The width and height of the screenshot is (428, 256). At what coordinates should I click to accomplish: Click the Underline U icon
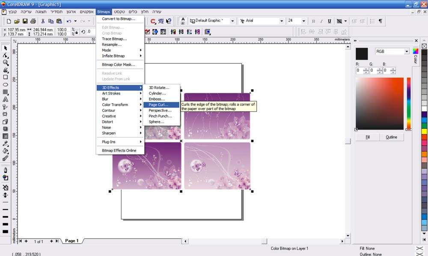(x=330, y=21)
